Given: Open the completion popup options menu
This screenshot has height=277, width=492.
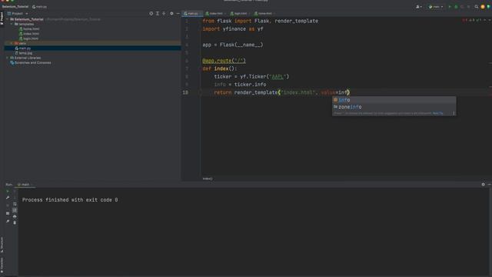Looking at the screenshot, I should pyautogui.click(x=454, y=113).
